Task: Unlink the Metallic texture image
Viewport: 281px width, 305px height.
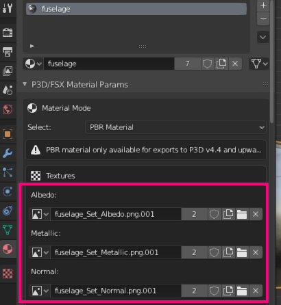Action: pyautogui.click(x=256, y=252)
